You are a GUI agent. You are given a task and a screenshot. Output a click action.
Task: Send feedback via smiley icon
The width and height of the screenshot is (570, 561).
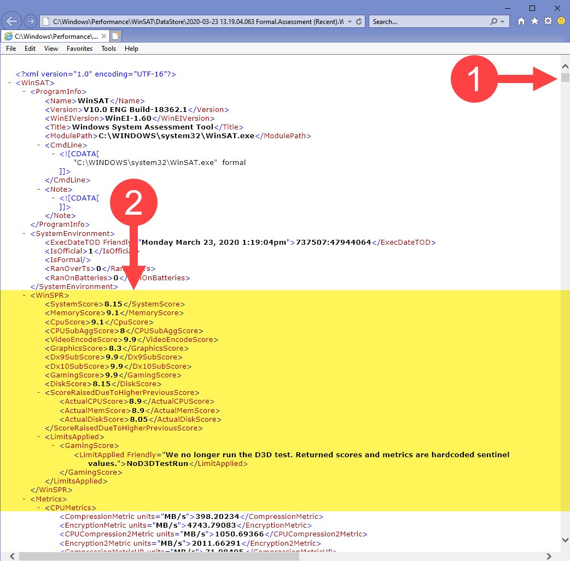pyautogui.click(x=561, y=21)
